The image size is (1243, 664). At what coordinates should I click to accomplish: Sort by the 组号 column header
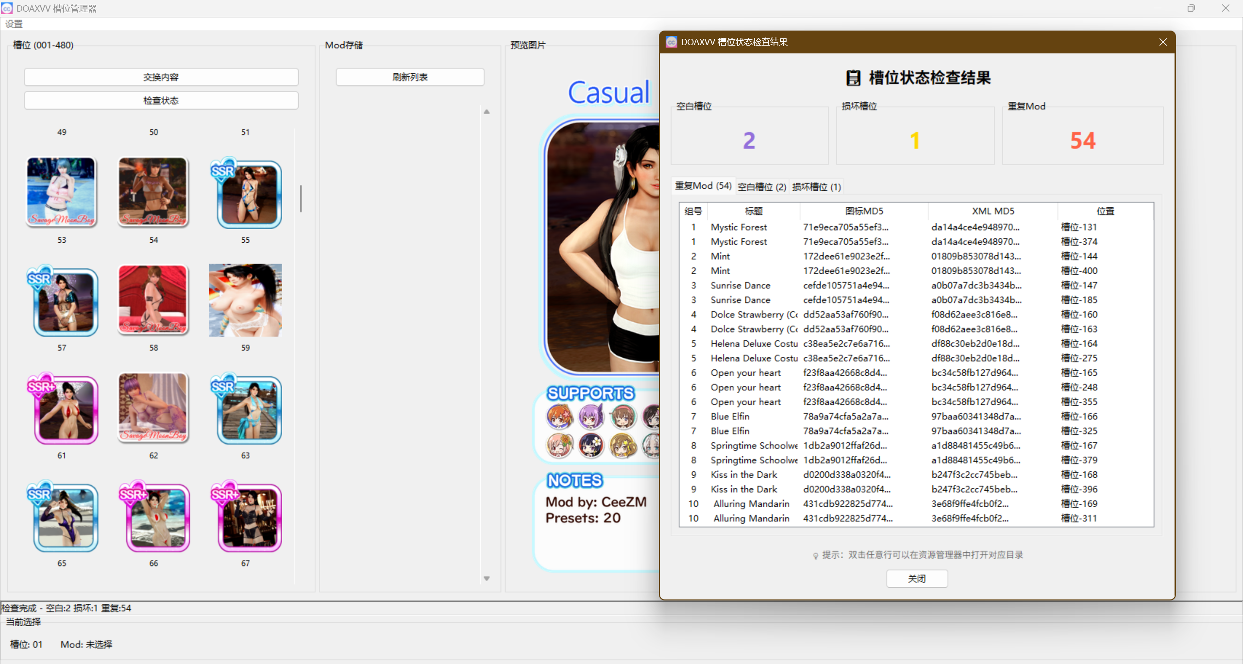tap(693, 211)
